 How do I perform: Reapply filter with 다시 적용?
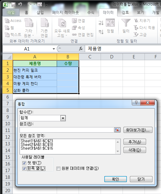[144, 28]
